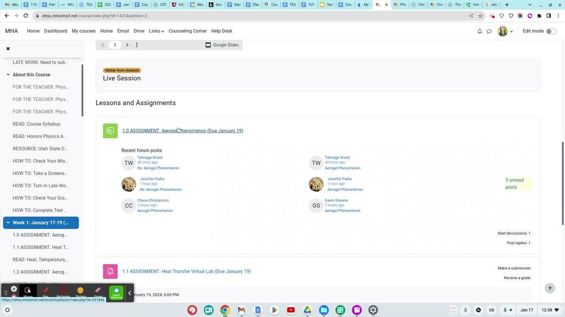The width and height of the screenshot is (565, 317).
Task: Open the notifications bell icon
Action: (479, 31)
